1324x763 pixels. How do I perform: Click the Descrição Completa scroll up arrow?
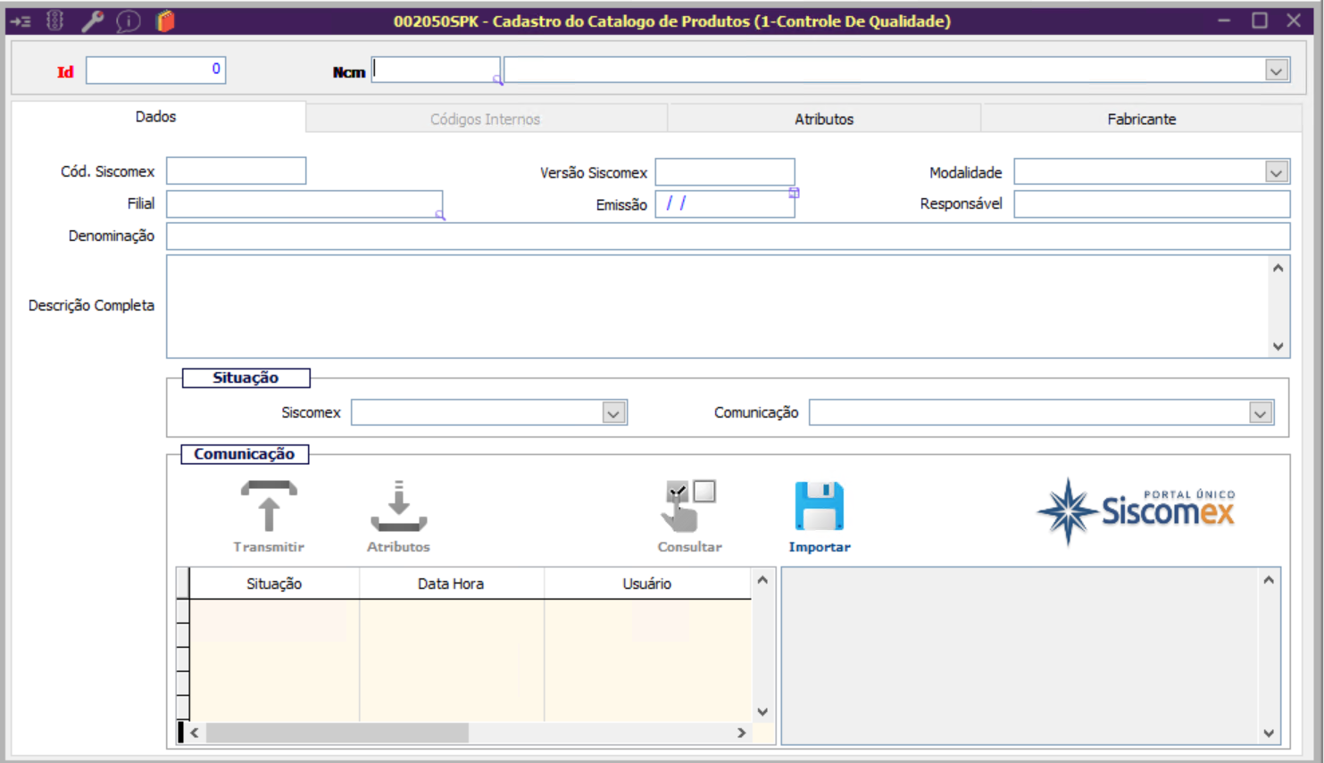1278,268
